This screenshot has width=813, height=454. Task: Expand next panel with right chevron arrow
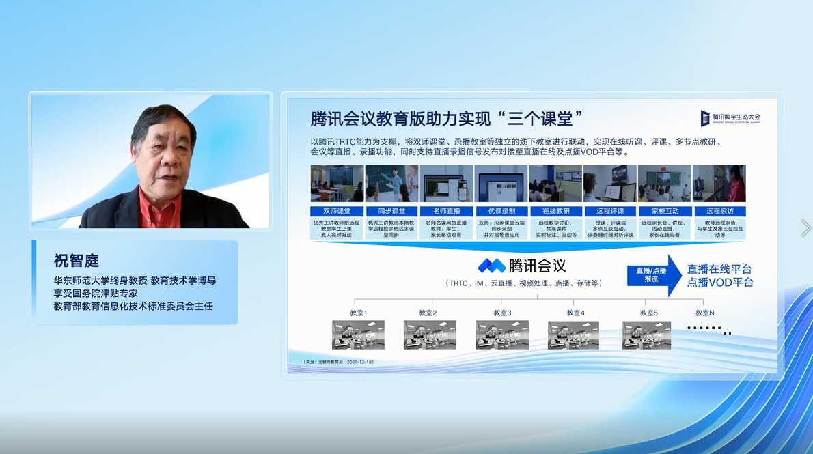tap(805, 228)
